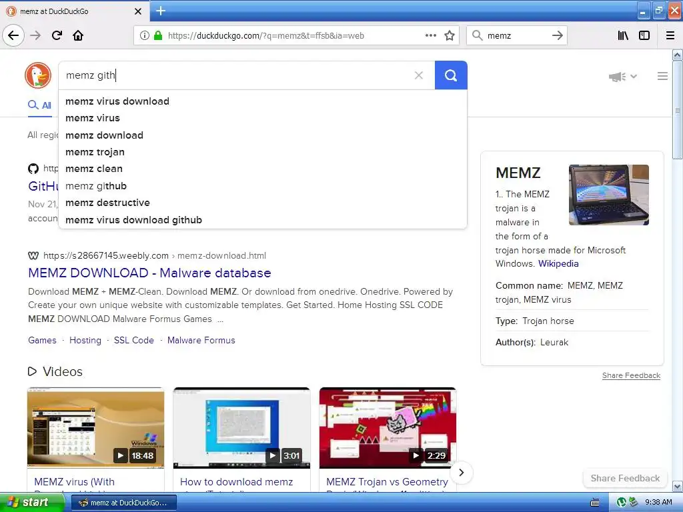Screen dimensions: 683x512
Task: Show site information icon in URL bar
Action: coord(144,35)
